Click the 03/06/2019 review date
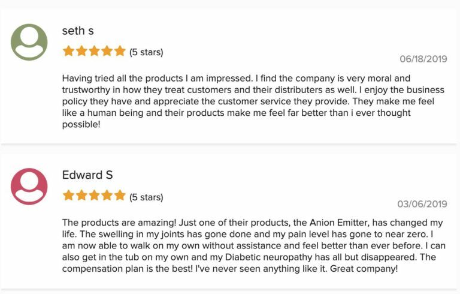460x294 pixels. pyautogui.click(x=422, y=204)
